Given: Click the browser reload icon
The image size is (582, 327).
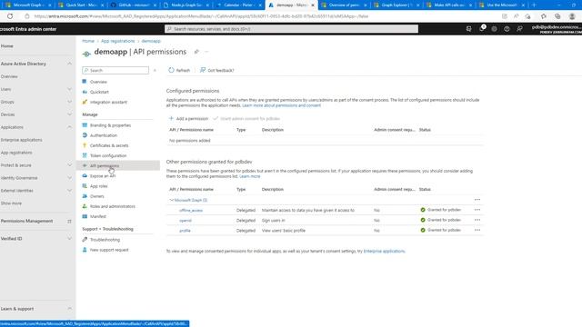Looking at the screenshot, I should point(10,16).
